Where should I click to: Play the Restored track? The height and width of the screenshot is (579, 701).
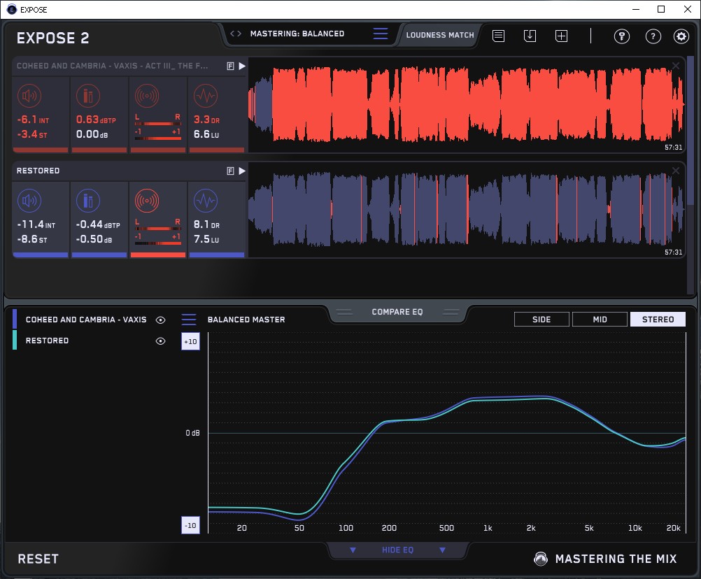(x=242, y=171)
